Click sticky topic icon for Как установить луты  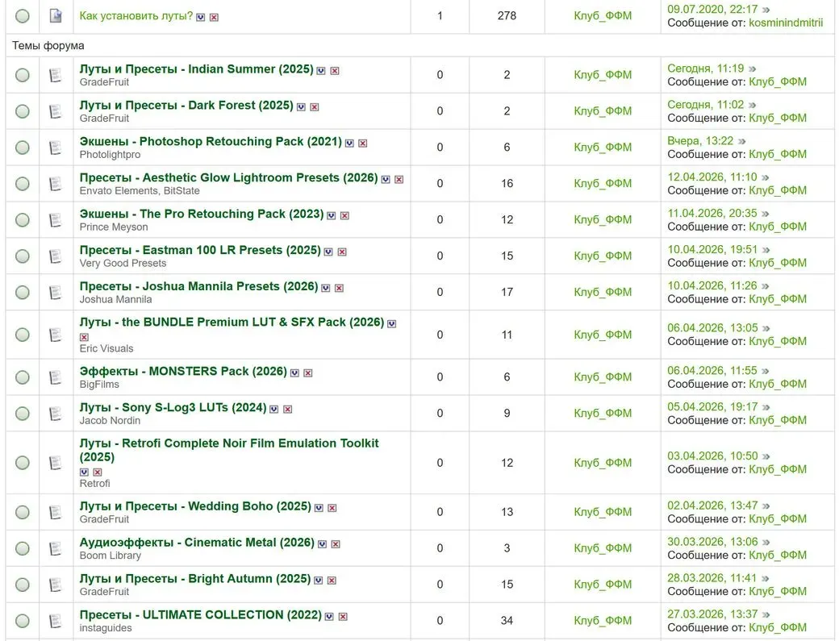[55, 15]
